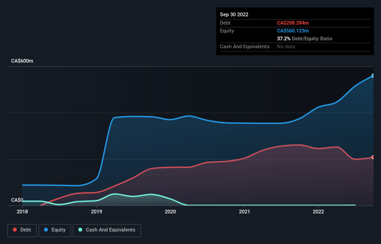Click the Cash And Equivalents tooltip label

point(245,46)
